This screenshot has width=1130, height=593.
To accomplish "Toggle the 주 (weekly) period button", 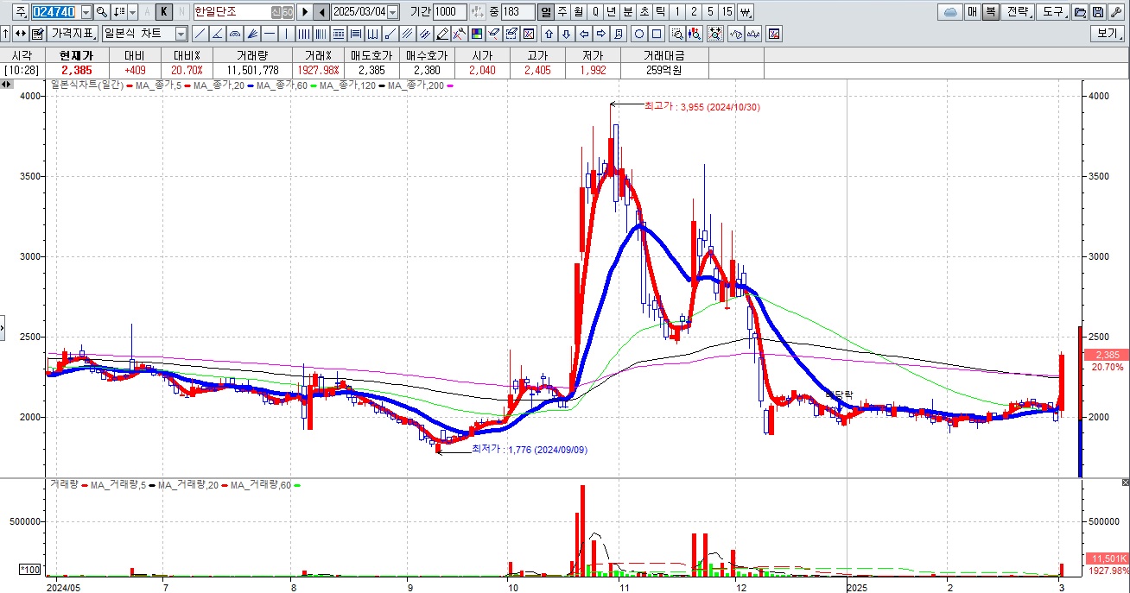I will pyautogui.click(x=562, y=12).
